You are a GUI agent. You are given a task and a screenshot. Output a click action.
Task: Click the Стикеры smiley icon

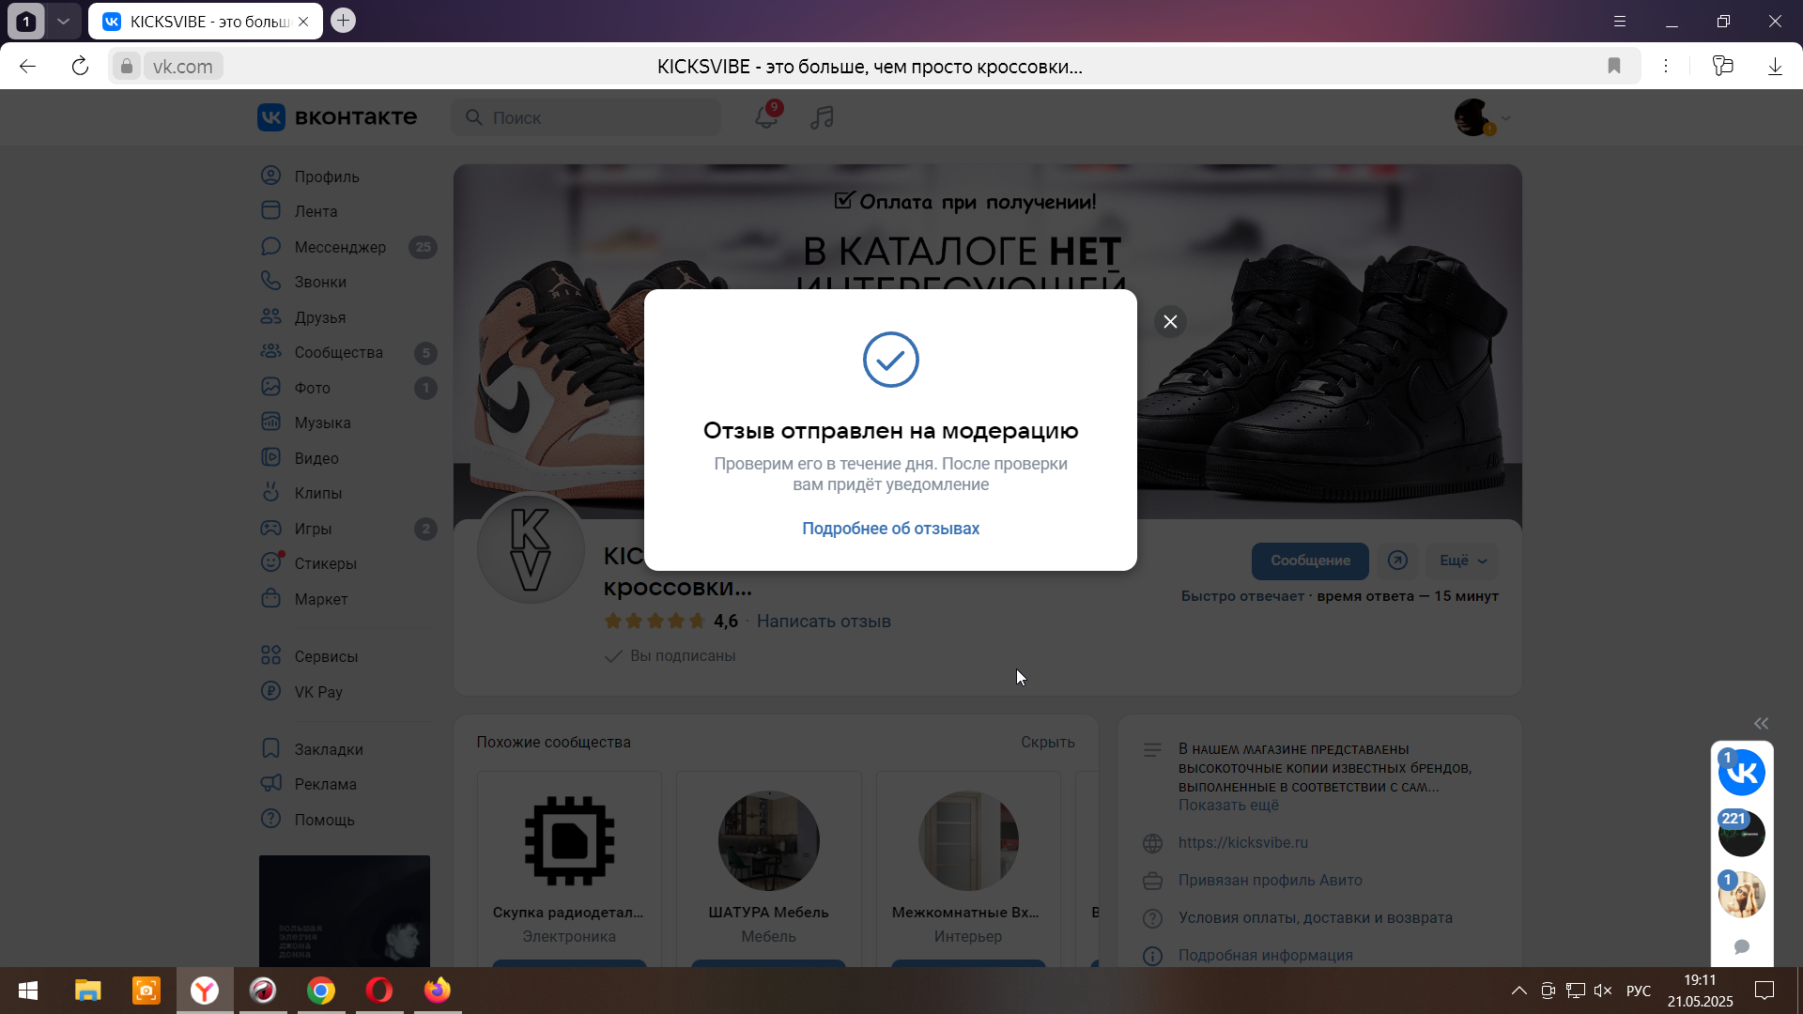coord(271,562)
